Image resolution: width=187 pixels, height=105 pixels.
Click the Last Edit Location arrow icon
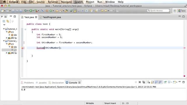tap(102, 11)
